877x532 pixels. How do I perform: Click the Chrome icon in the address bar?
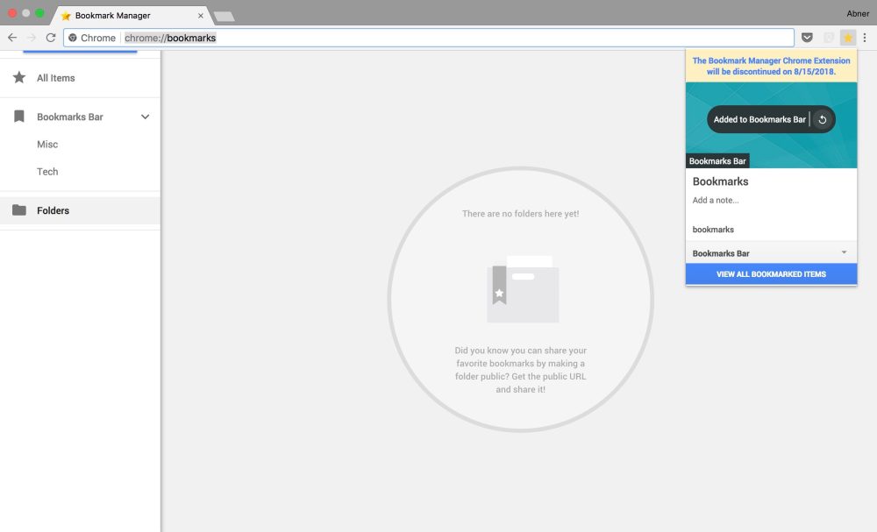74,38
